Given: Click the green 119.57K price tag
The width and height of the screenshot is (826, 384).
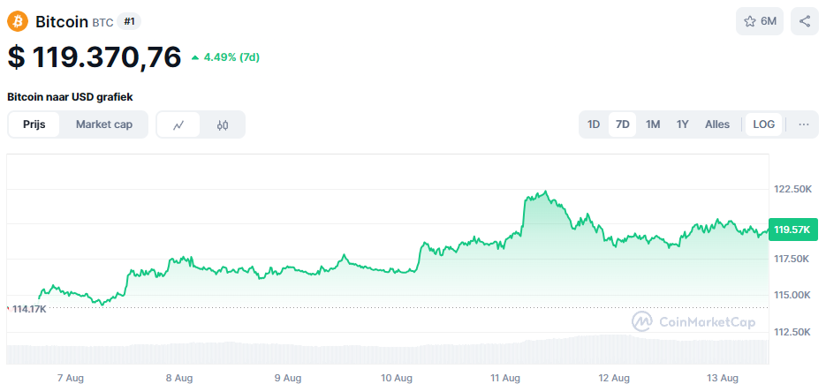Looking at the screenshot, I should (x=793, y=230).
